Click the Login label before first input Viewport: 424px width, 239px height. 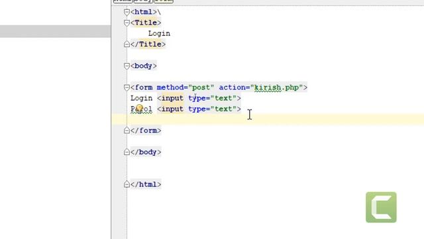pyautogui.click(x=141, y=98)
